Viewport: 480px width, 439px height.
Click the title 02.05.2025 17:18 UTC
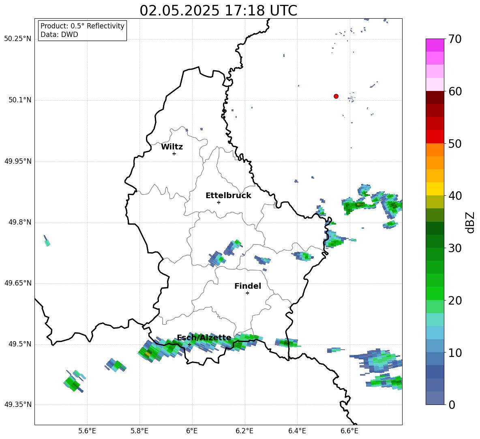[218, 11]
